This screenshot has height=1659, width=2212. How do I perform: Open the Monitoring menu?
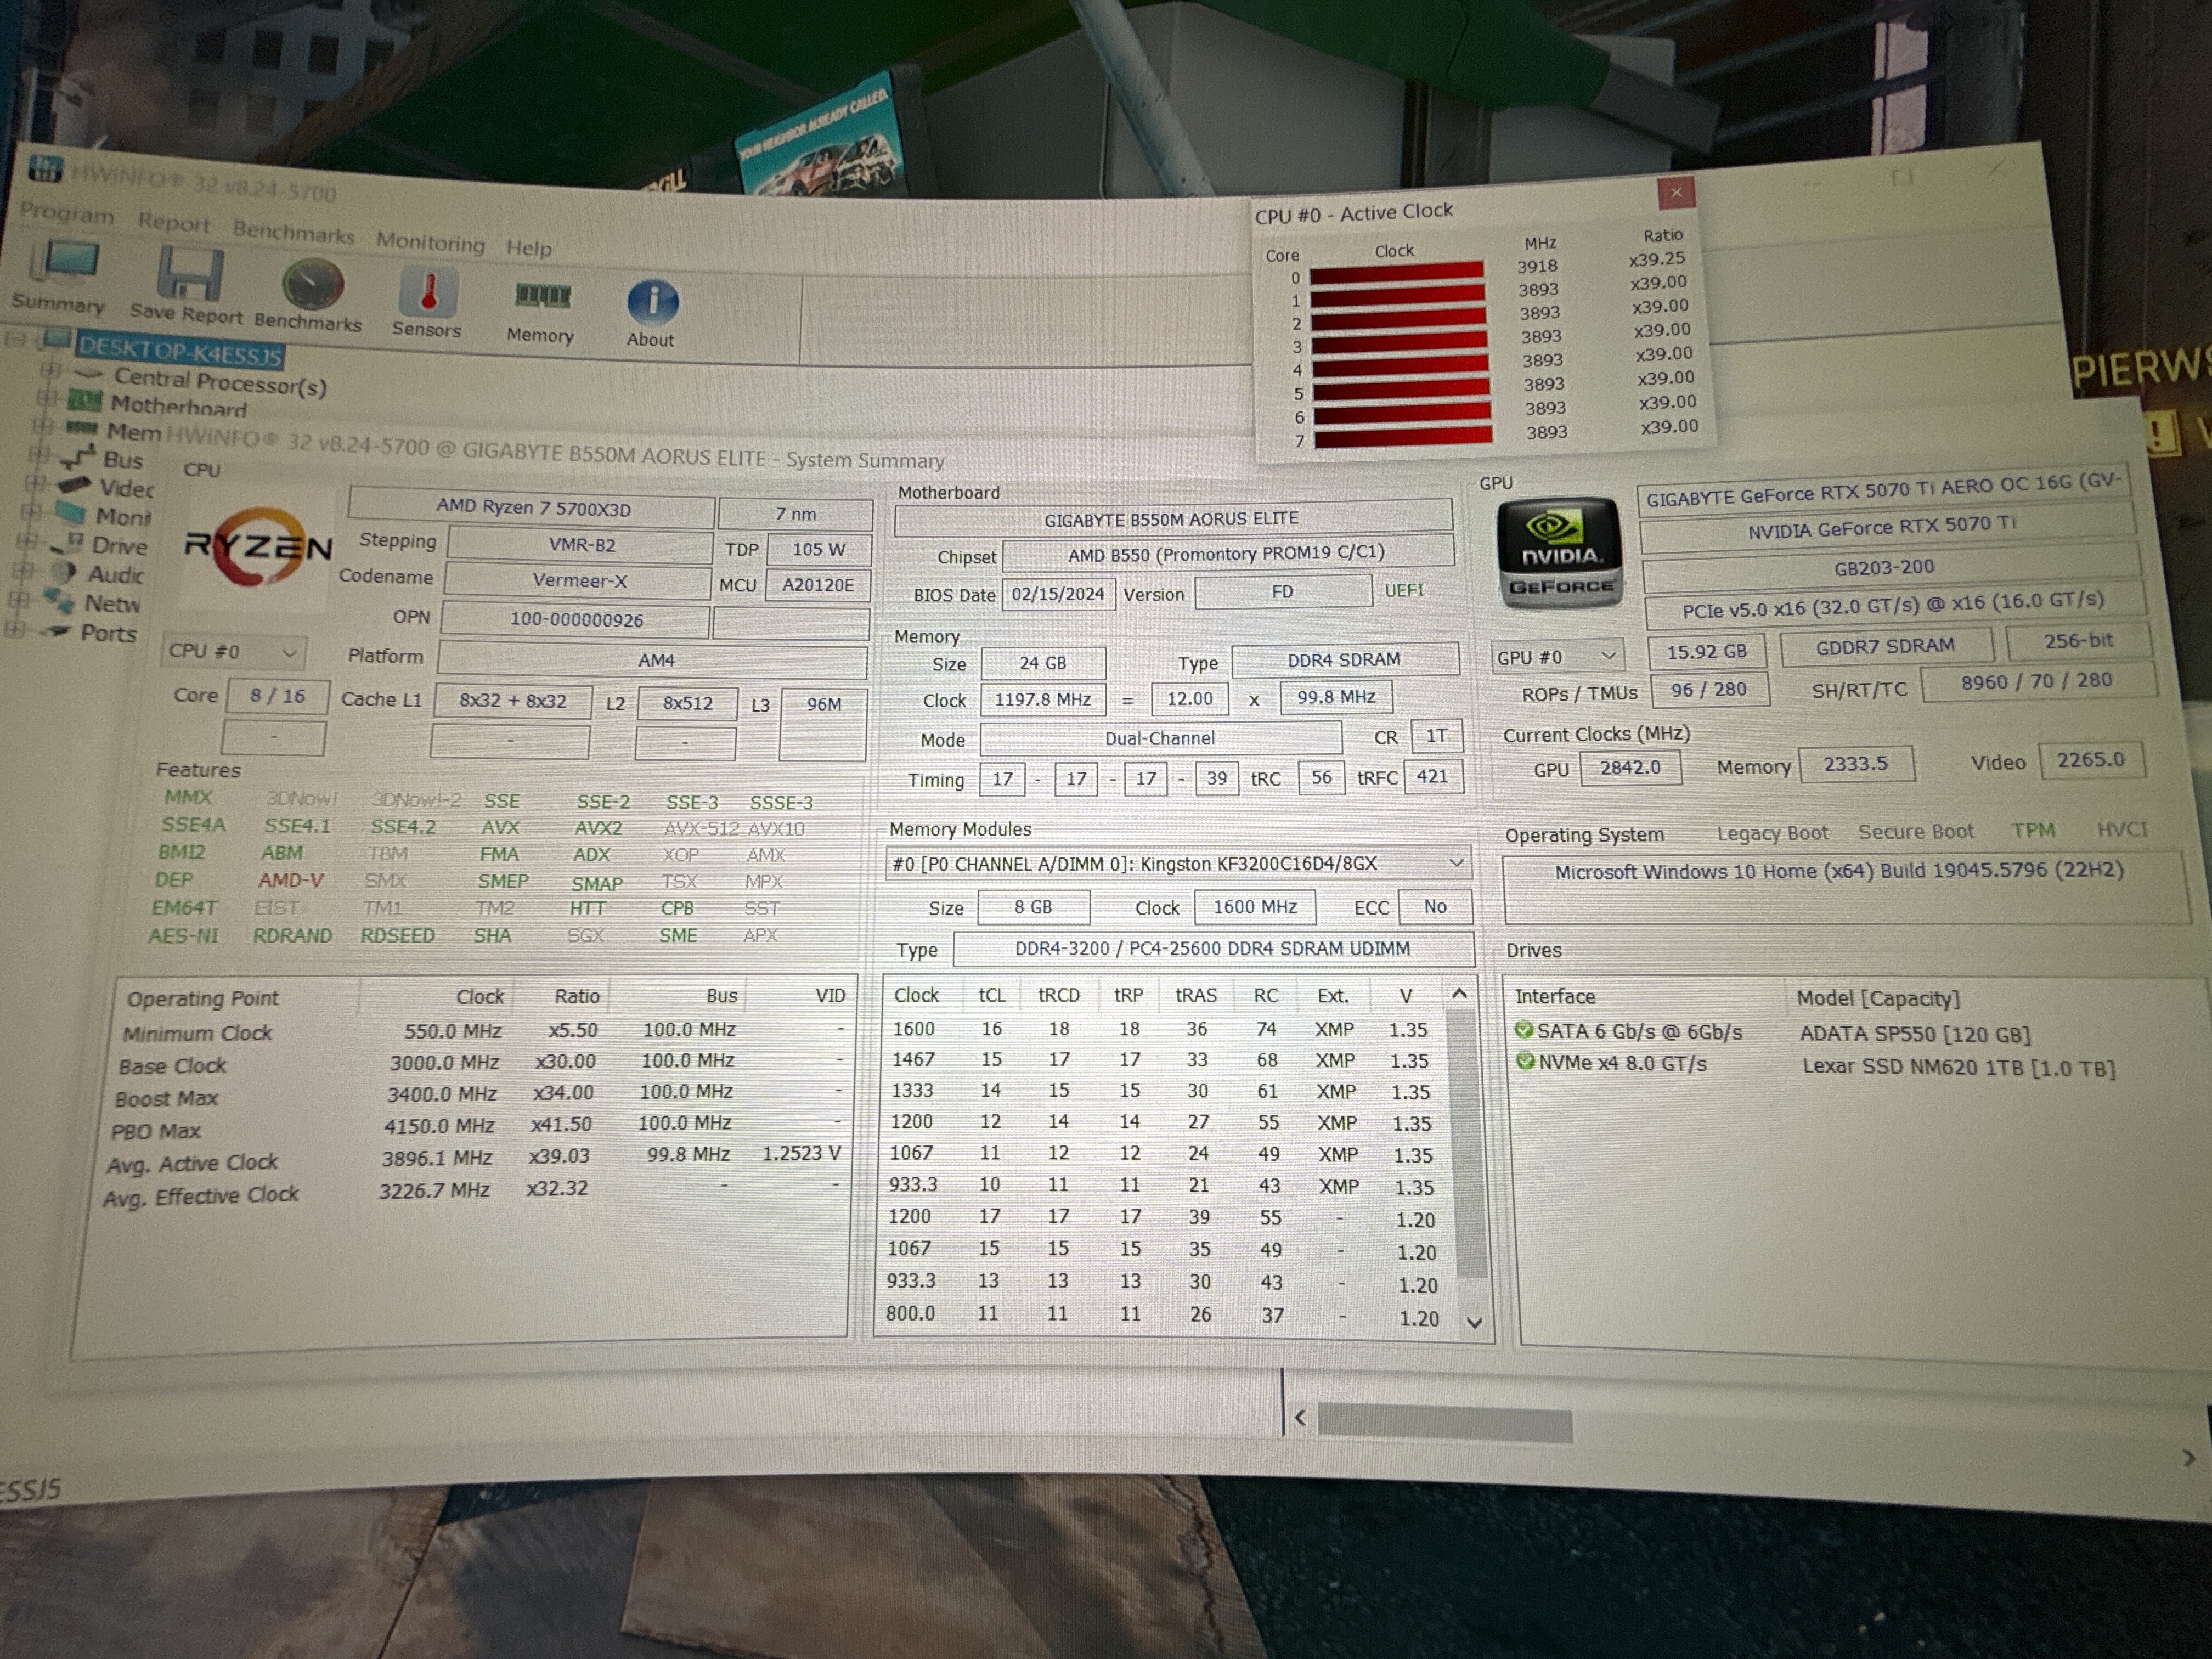(430, 242)
